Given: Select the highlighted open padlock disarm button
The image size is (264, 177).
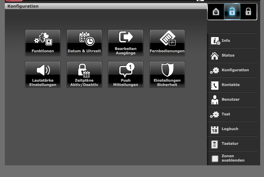Looking at the screenshot, I should point(232,12).
